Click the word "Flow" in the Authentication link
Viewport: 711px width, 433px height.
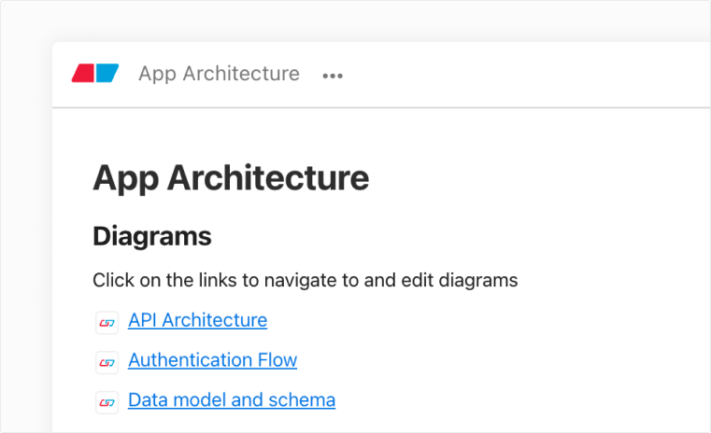point(277,360)
